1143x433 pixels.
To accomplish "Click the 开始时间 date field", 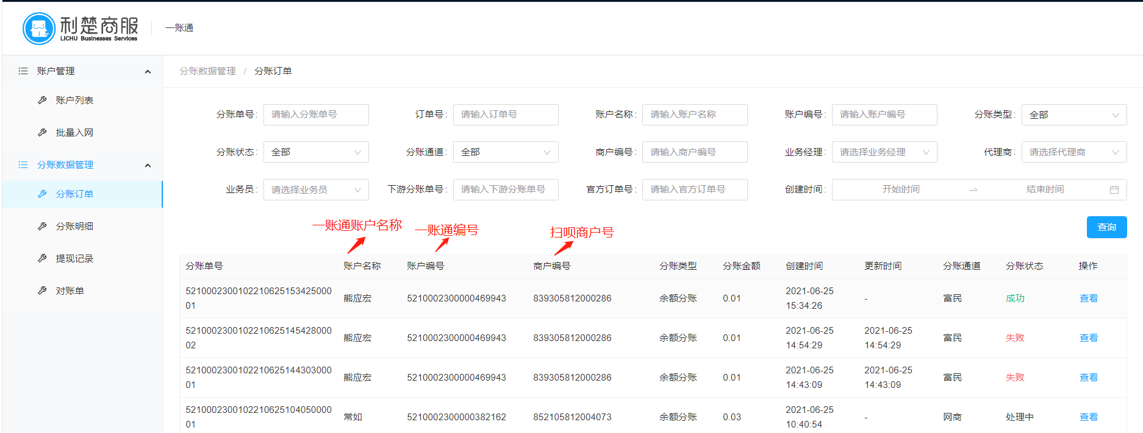I will (900, 190).
